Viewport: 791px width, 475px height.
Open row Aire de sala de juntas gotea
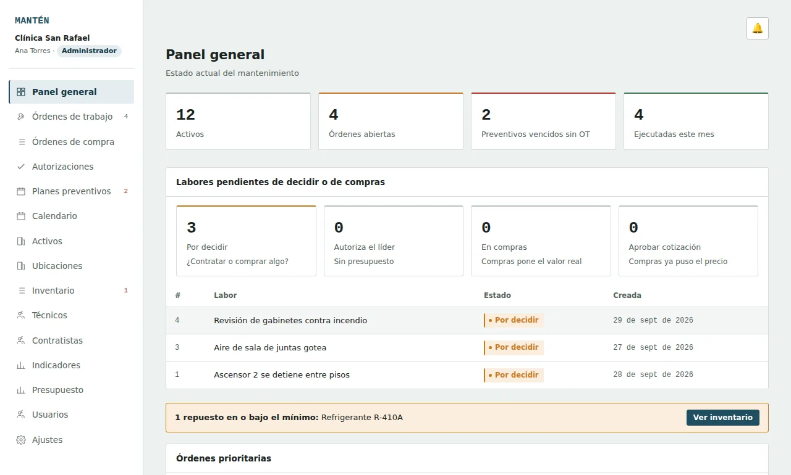[467, 348]
